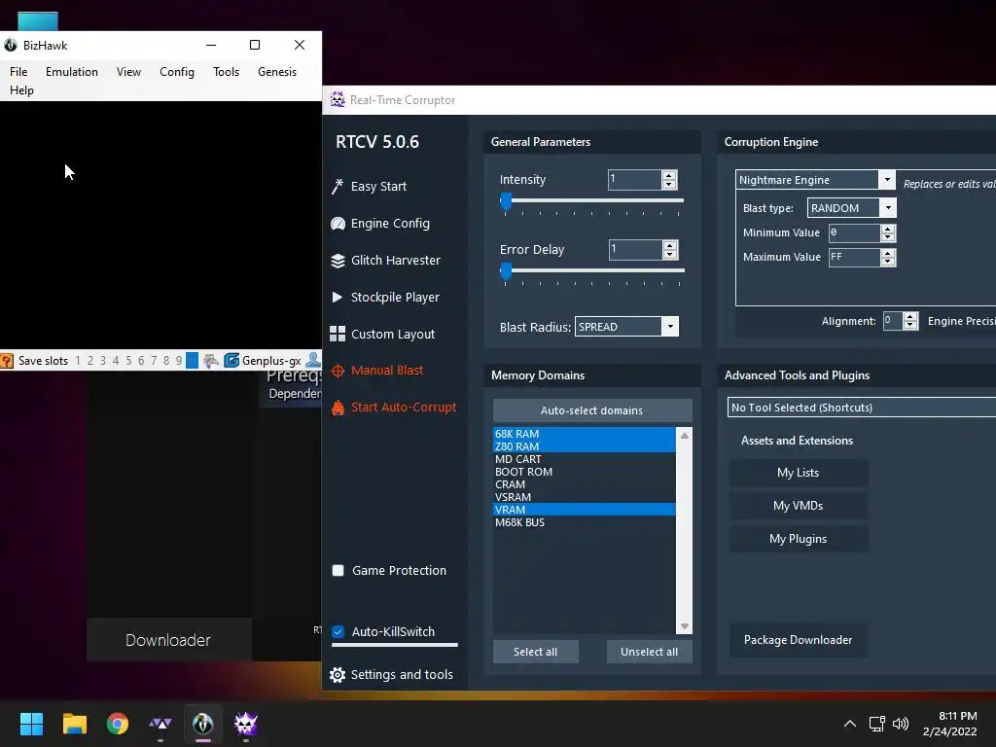Disable Auto-KillSwitch checkbox
The height and width of the screenshot is (747, 996).
point(338,631)
